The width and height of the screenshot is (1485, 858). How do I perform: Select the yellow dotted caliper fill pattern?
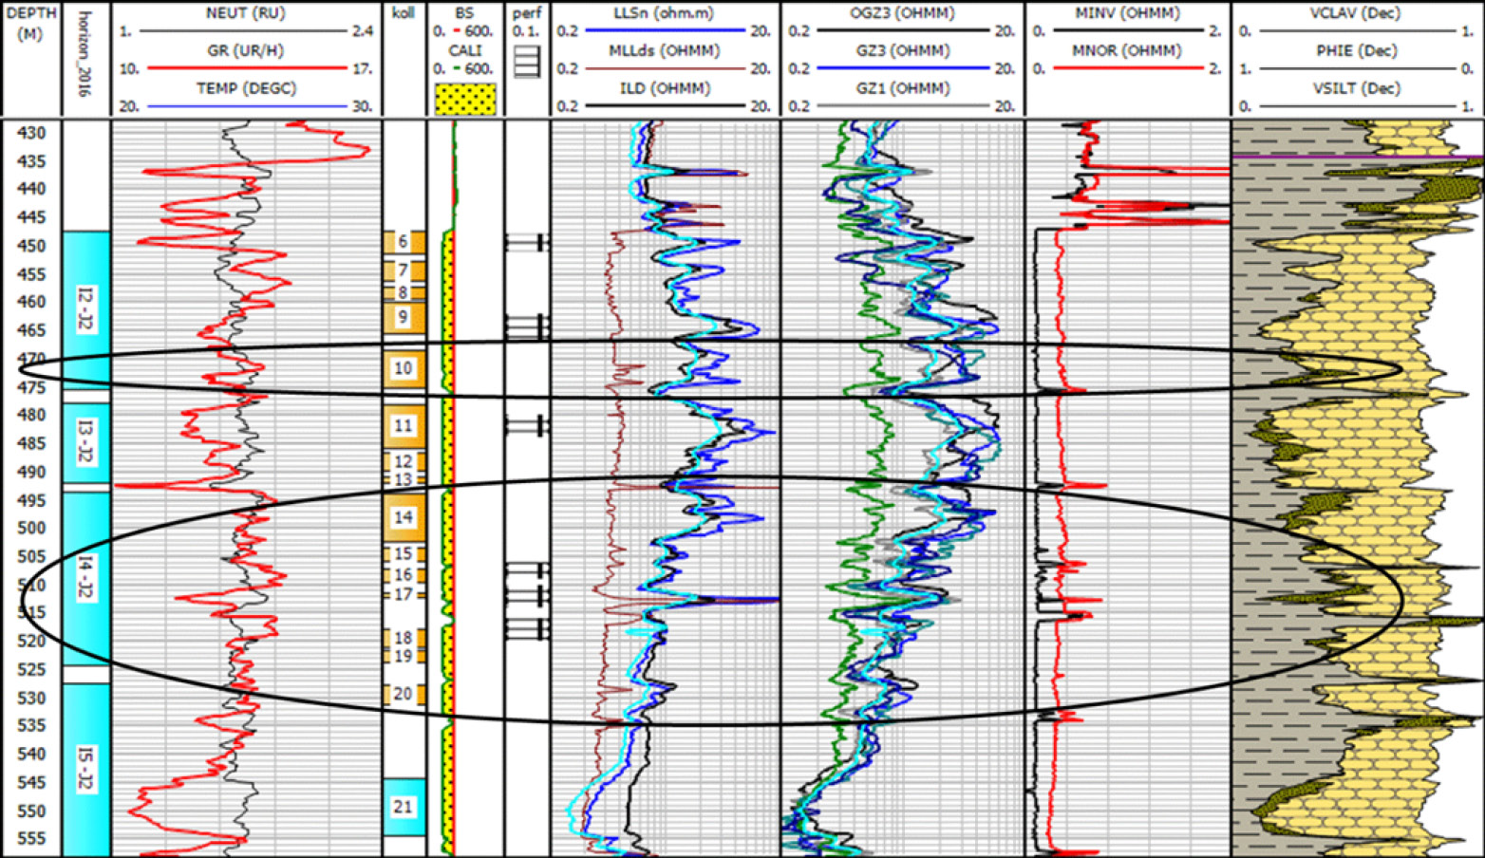point(464,100)
